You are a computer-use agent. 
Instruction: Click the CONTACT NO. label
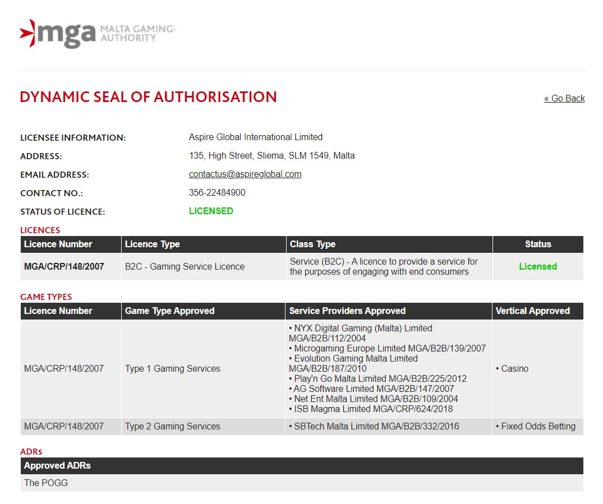[52, 193]
